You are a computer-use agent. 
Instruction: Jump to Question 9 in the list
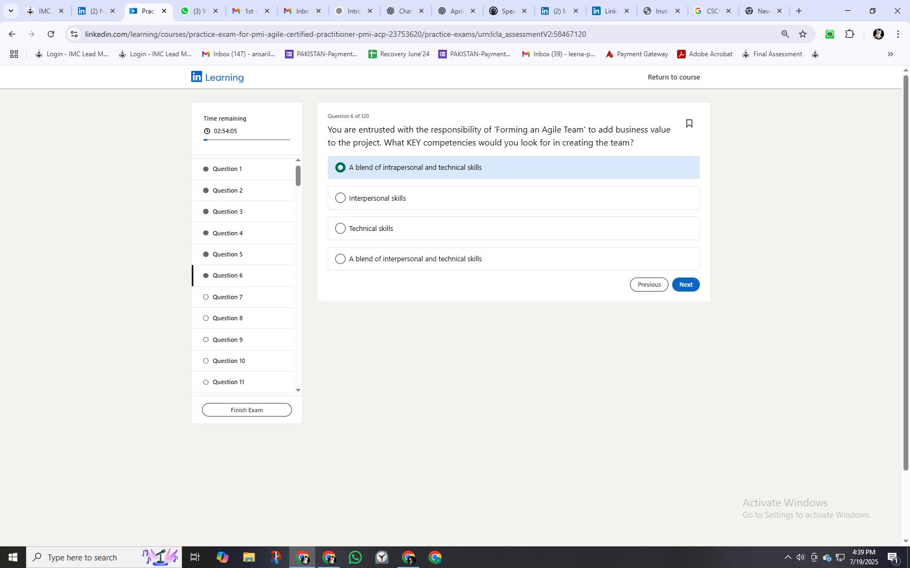(243, 340)
